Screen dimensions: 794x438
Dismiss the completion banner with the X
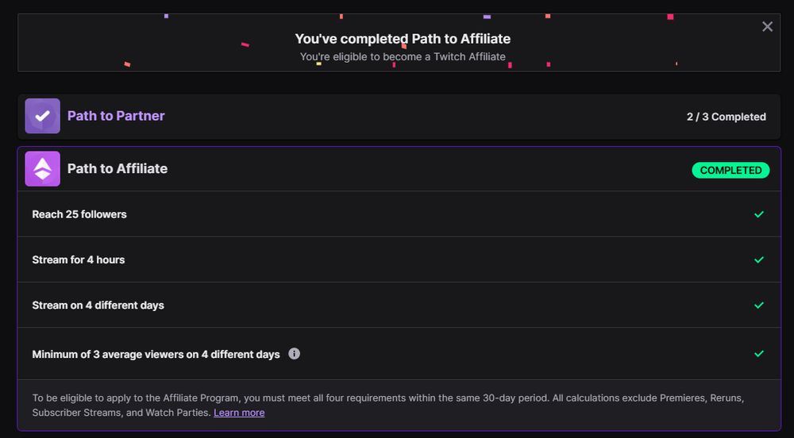[x=767, y=27]
